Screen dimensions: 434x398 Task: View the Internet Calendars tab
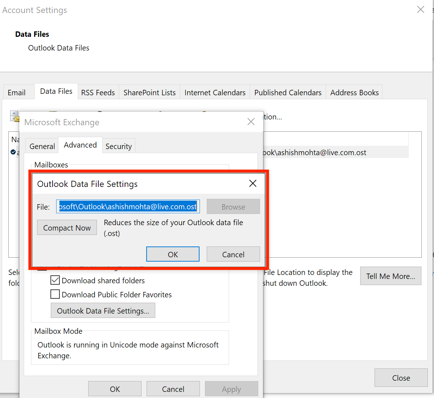point(215,92)
